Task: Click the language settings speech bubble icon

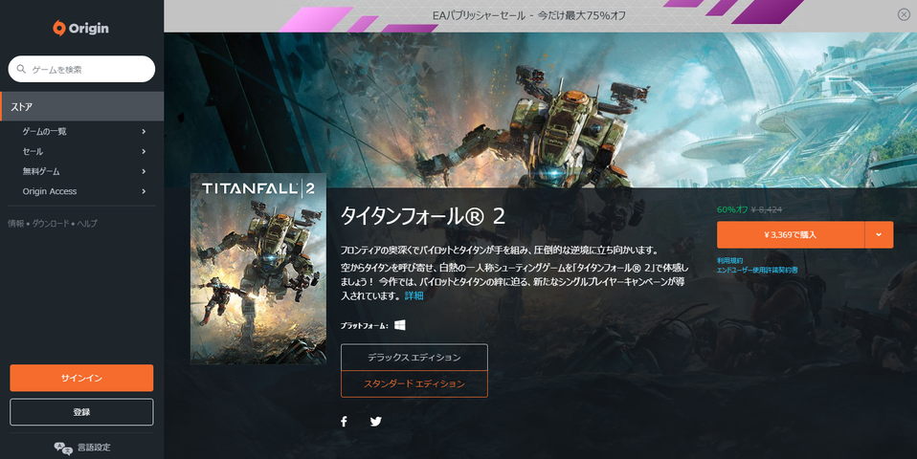Action: pyautogui.click(x=62, y=448)
